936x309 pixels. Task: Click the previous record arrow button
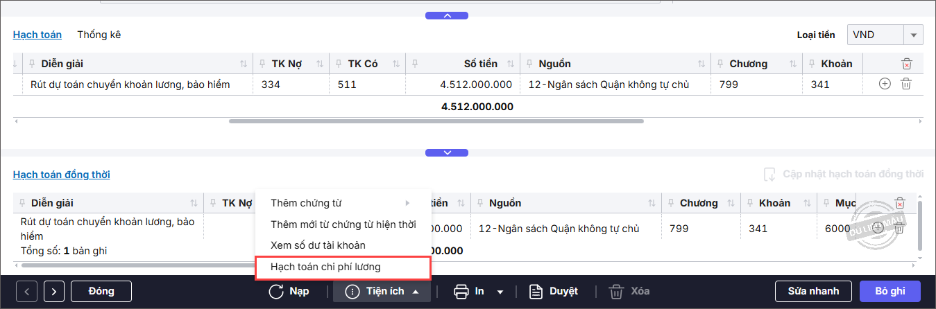pos(26,292)
